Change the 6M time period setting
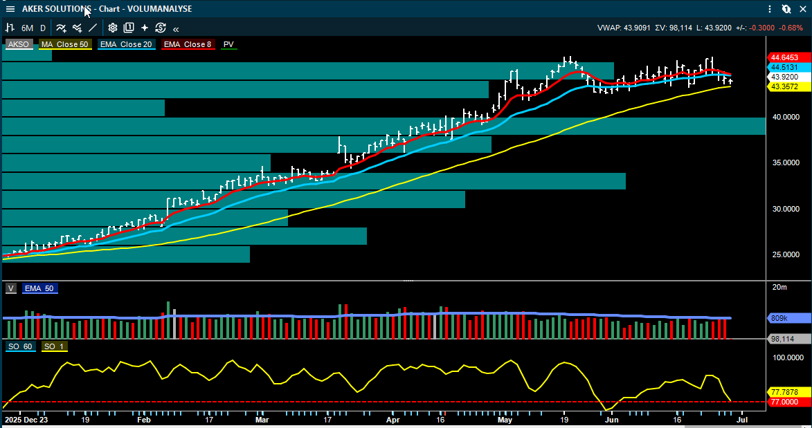The image size is (812, 428). (27, 28)
